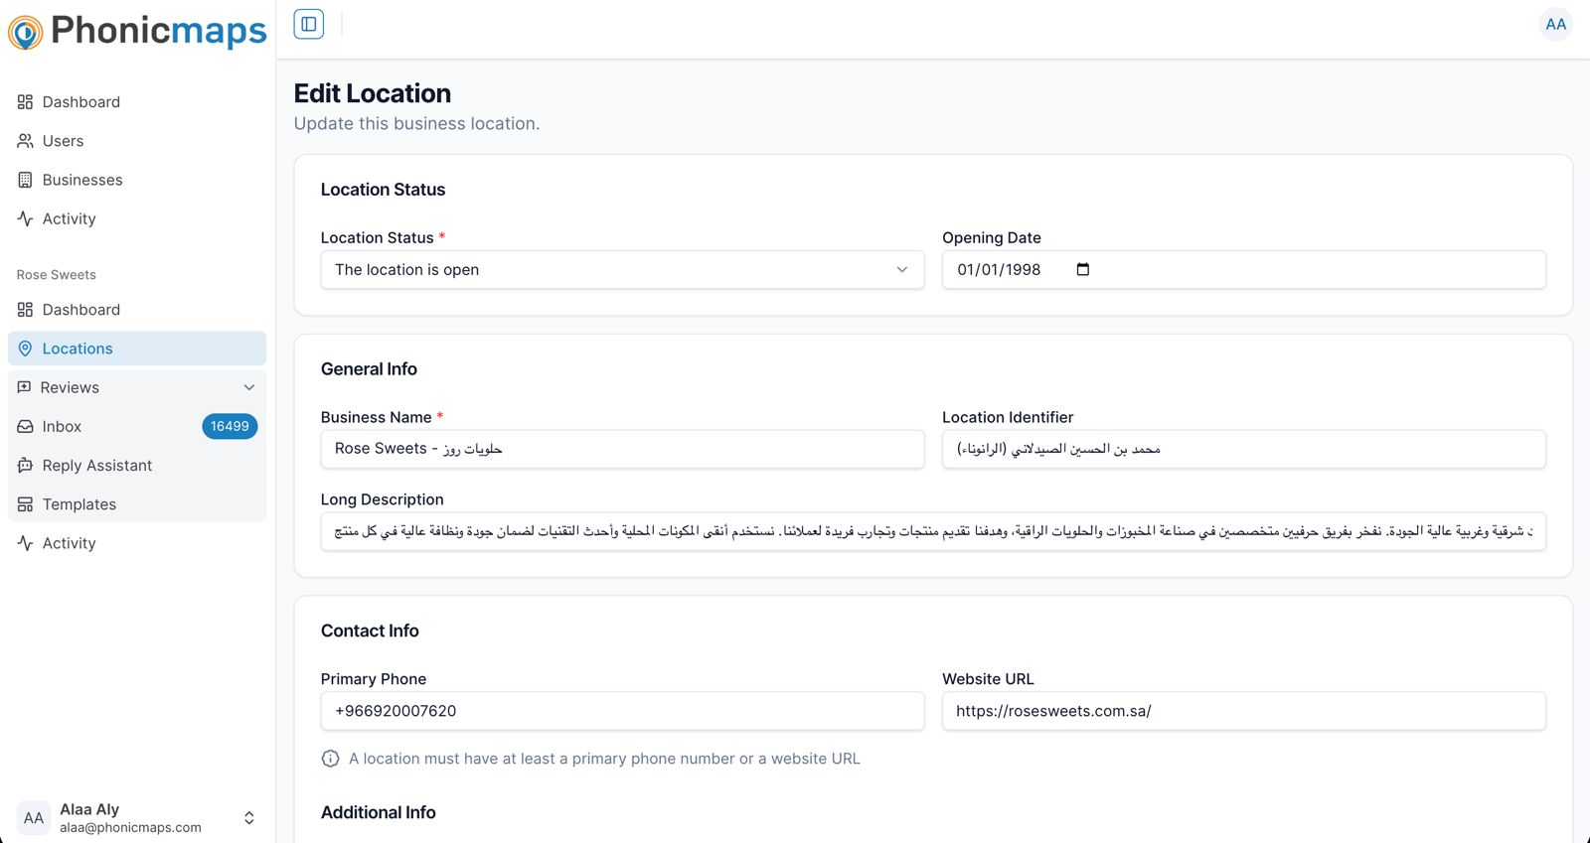Open Locations in the sidebar
Screen dimensions: 1590x843
78,349
